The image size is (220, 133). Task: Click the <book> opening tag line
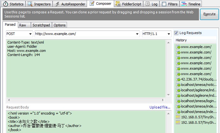pos(14,117)
